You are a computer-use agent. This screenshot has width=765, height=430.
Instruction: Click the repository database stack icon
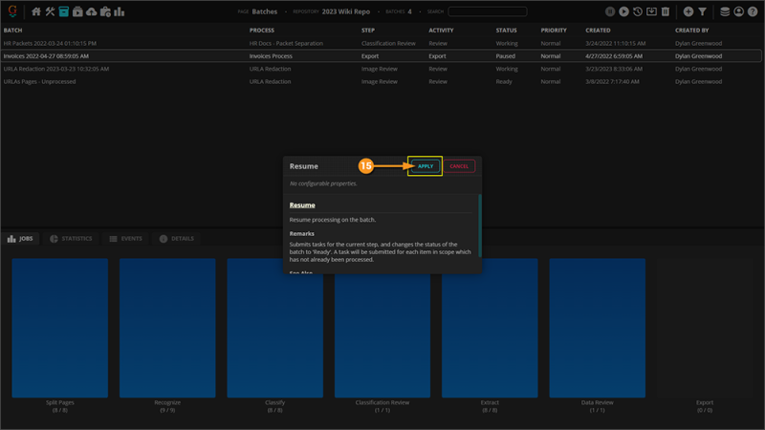tap(725, 11)
